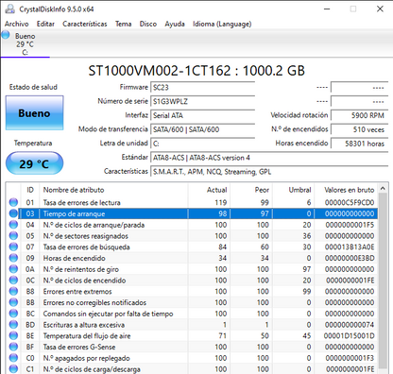393x374 pixels.
Task: Click the Interfaz field Serial ATA
Action: pos(203,115)
